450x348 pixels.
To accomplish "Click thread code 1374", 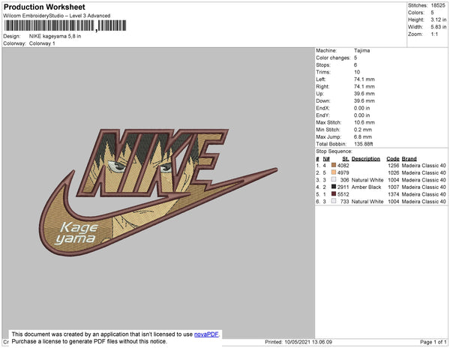I will coord(393,194).
